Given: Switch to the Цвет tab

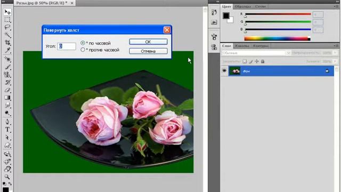Looking at the screenshot, I should pyautogui.click(x=226, y=6).
